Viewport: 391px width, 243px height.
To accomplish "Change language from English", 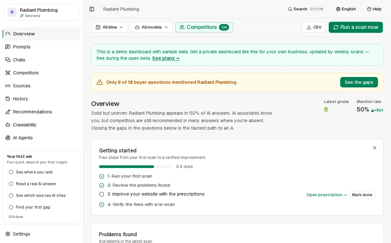I will click(346, 9).
